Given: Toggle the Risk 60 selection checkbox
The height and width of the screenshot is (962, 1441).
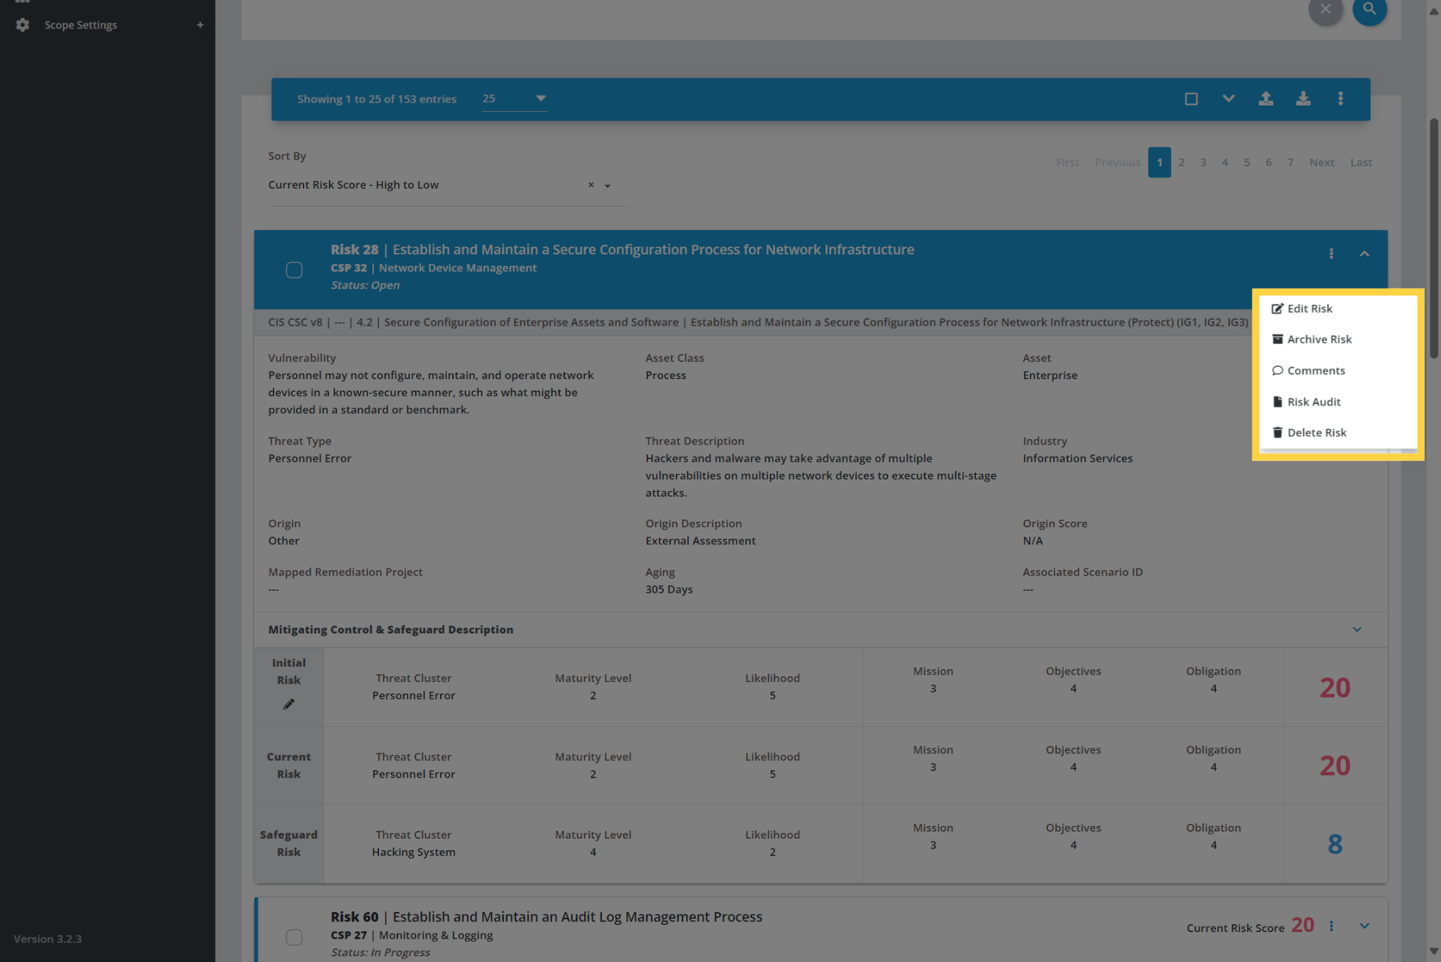Looking at the screenshot, I should (294, 937).
